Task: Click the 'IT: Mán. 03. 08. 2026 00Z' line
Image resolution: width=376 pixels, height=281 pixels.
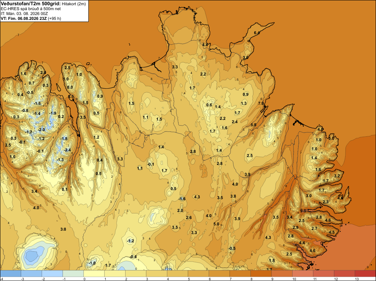Action: pyautogui.click(x=24, y=14)
